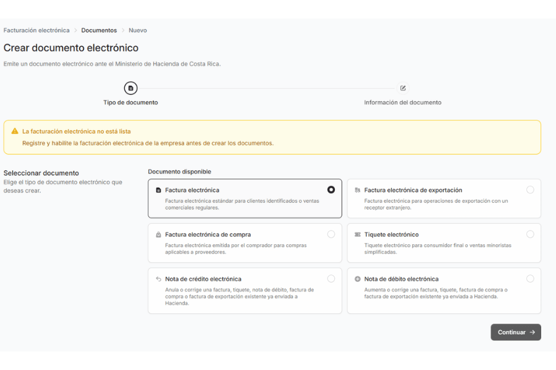Image resolution: width=556 pixels, height=370 pixels.
Task: Click the arrow icon on Continuar button
Action: pyautogui.click(x=533, y=332)
